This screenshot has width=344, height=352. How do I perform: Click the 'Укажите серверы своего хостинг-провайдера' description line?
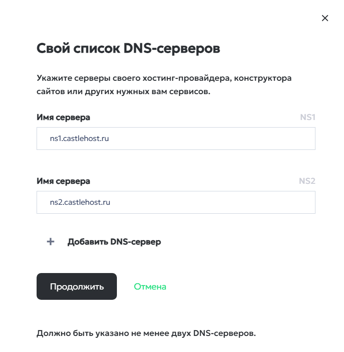[164, 78]
